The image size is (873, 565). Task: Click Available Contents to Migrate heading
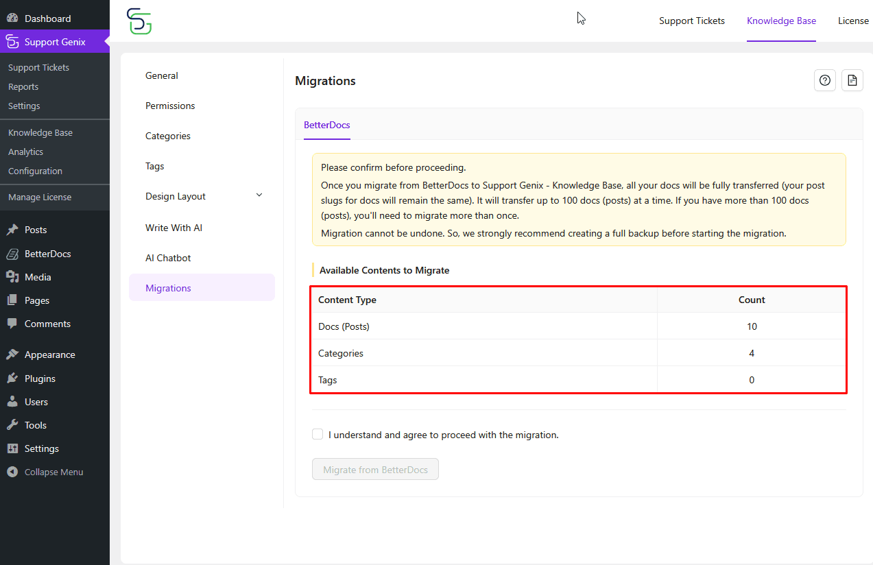384,270
